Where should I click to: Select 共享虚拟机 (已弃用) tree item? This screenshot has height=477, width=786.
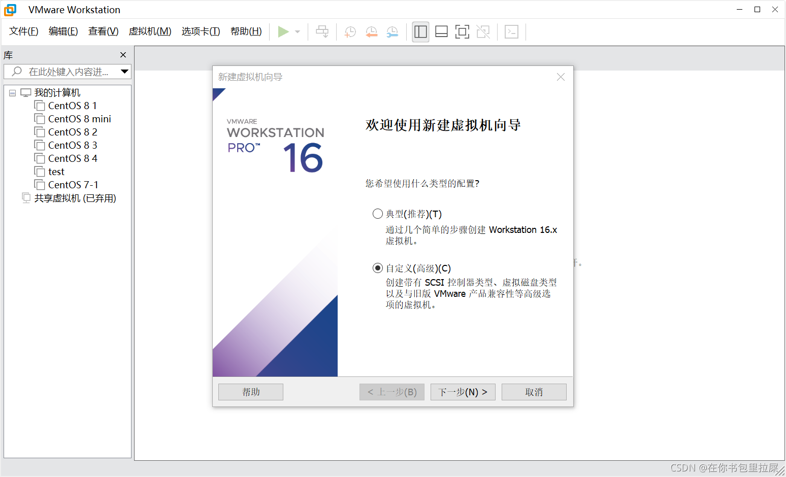tap(75, 198)
